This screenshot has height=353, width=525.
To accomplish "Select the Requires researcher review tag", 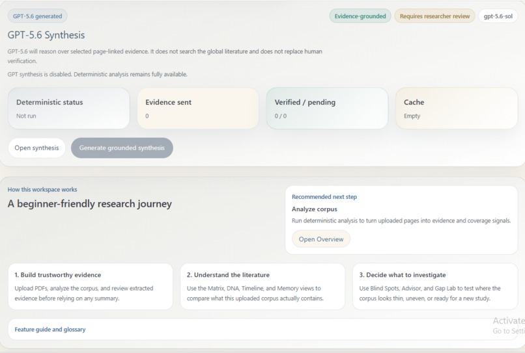I will click(434, 16).
